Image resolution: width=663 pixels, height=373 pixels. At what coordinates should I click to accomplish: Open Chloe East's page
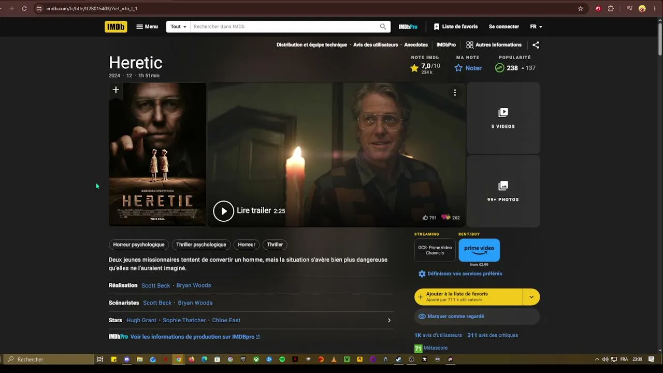tap(226, 320)
